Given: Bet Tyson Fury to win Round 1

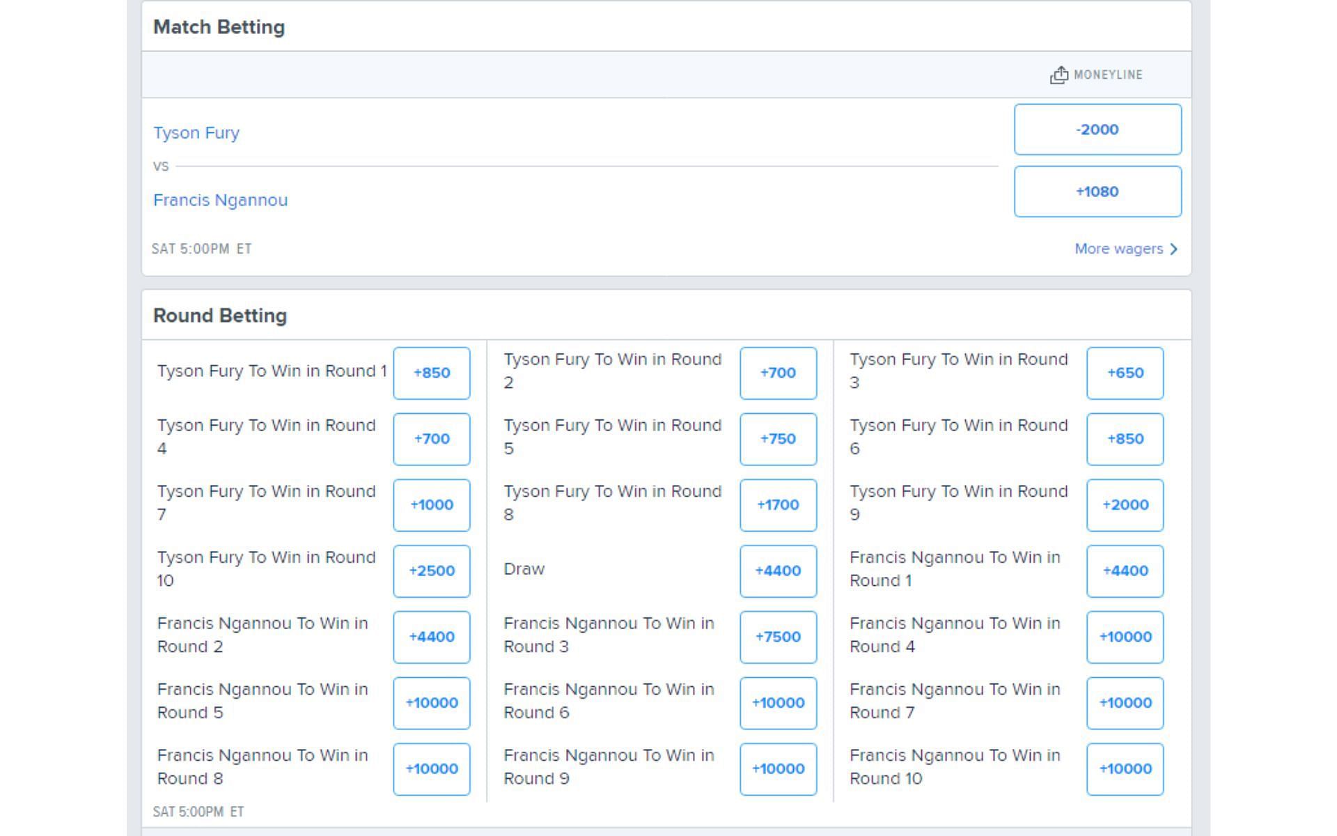Looking at the screenshot, I should point(432,373).
